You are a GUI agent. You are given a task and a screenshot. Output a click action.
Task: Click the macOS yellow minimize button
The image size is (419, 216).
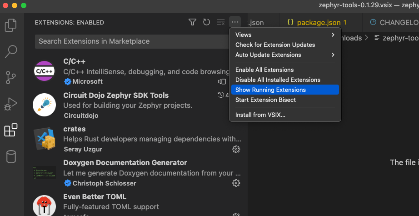pos(15,5)
